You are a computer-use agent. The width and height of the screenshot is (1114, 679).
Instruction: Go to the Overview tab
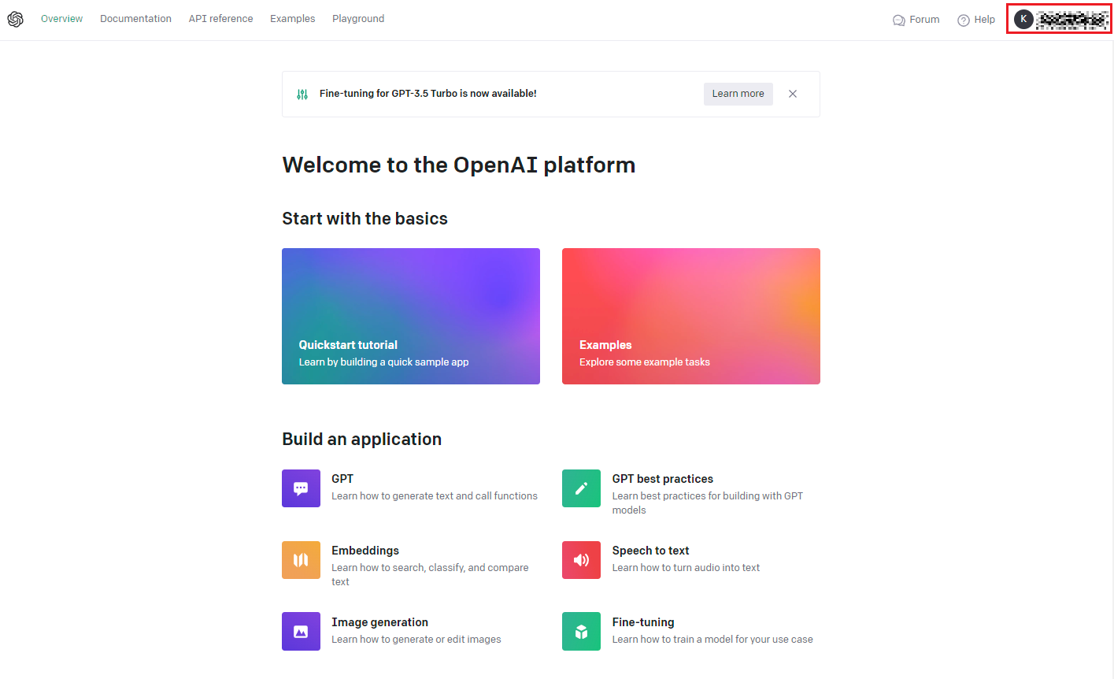(x=61, y=19)
